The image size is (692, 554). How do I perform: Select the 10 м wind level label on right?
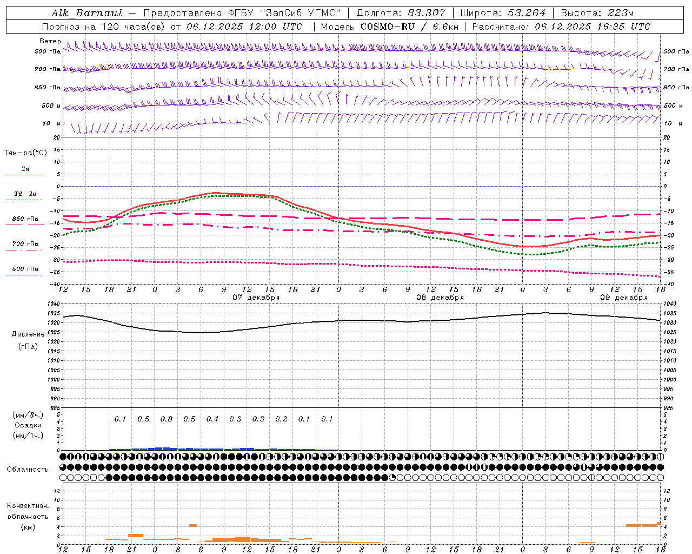pyautogui.click(x=673, y=124)
